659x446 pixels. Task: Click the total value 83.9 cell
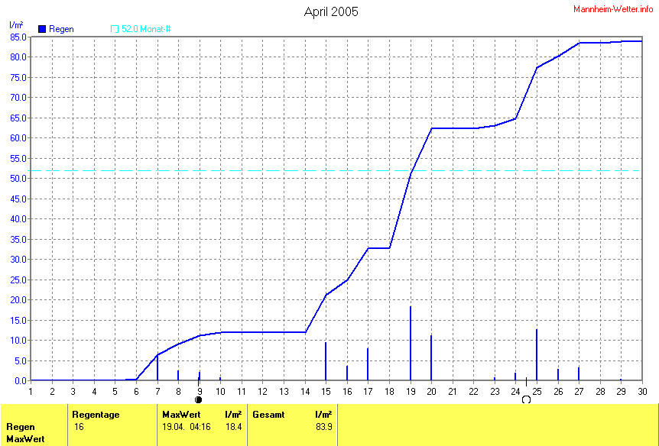point(323,427)
